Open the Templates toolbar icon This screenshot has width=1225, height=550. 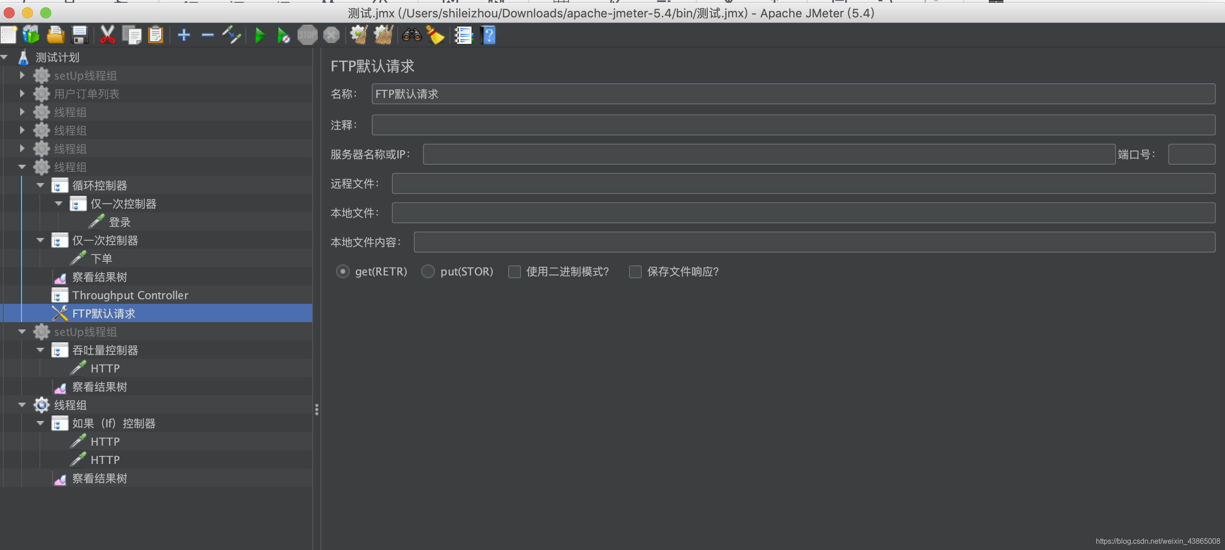(x=32, y=35)
